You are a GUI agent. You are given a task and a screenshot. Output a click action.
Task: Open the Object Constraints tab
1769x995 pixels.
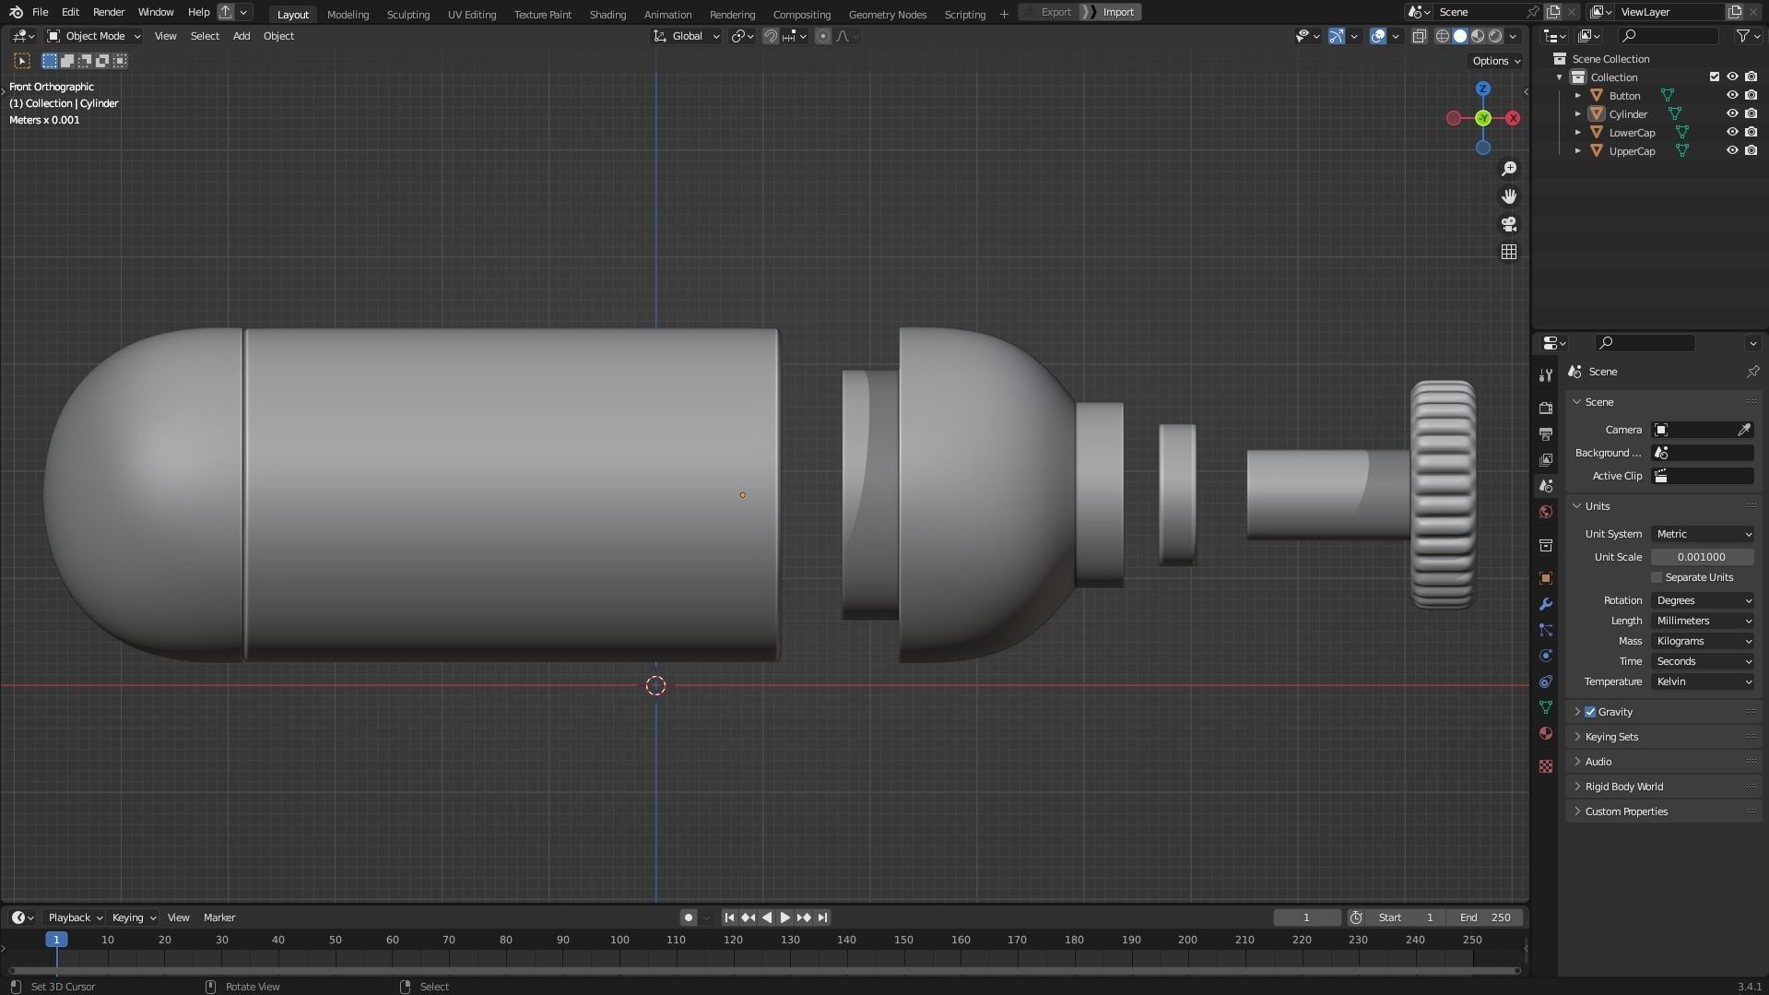click(x=1546, y=681)
